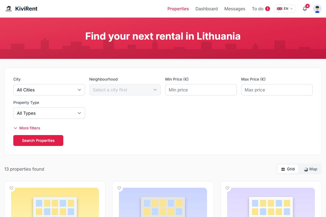This screenshot has height=217, width=326.
Task: Open the yellow property thumbnail
Action: pyautogui.click(x=55, y=202)
